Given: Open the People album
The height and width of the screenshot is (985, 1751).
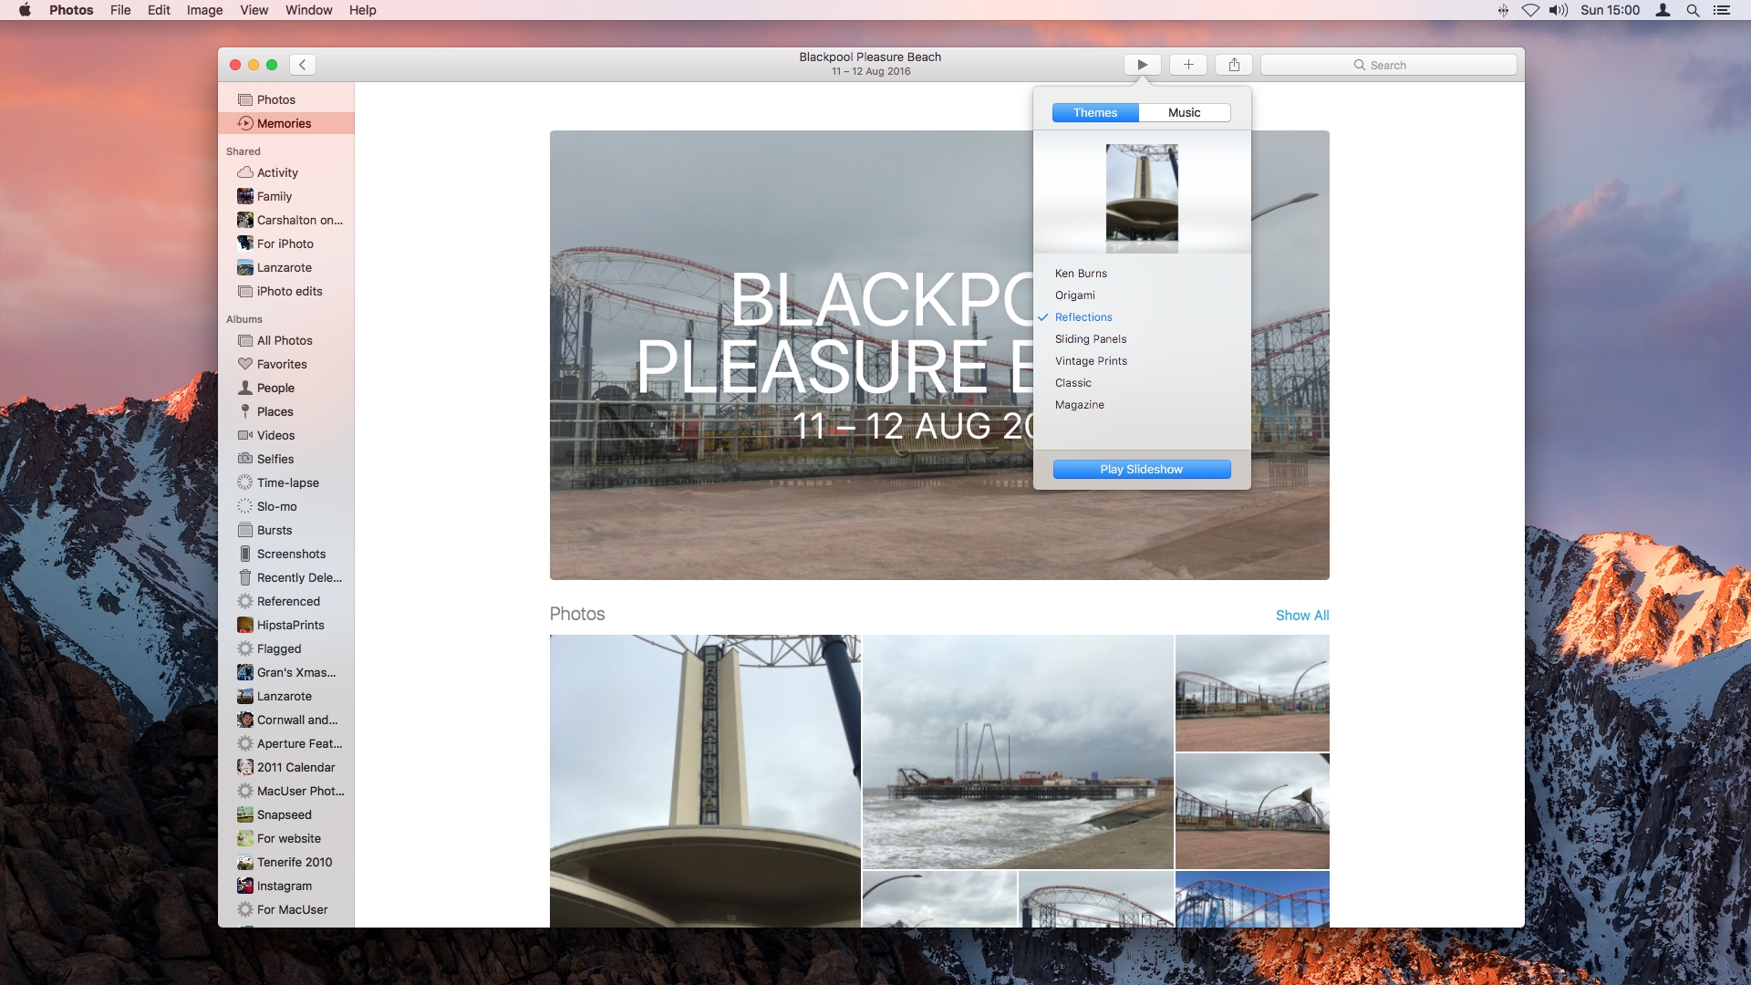Looking at the screenshot, I should tap(285, 388).
